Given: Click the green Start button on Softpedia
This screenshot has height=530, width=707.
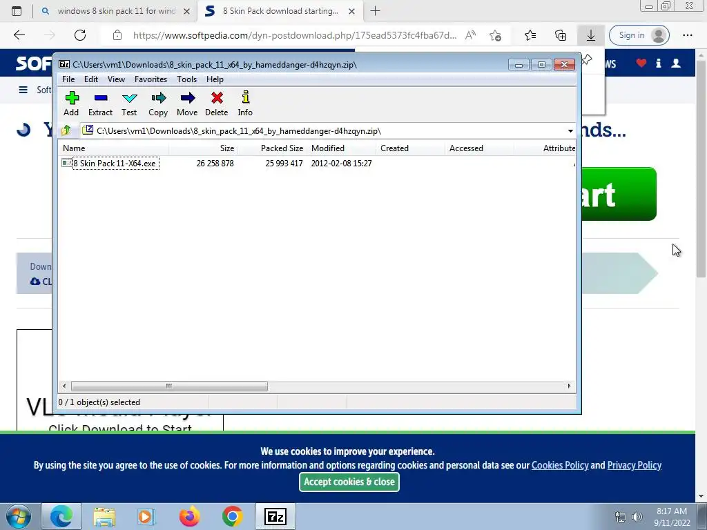Looking at the screenshot, I should [619, 194].
